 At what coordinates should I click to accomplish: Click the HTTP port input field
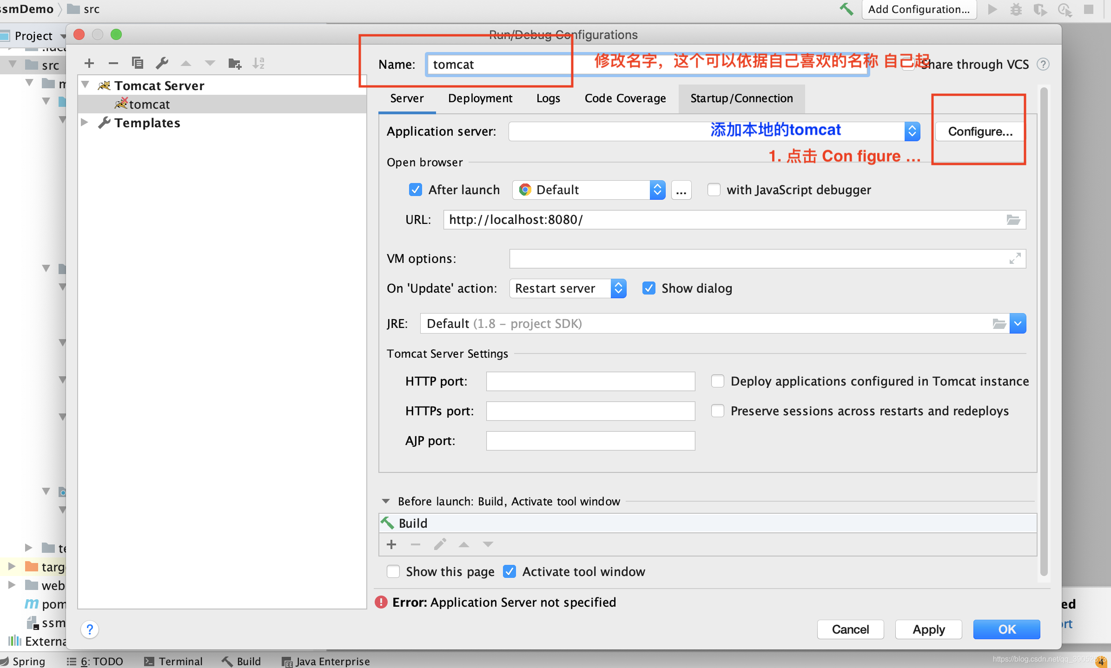[590, 381]
